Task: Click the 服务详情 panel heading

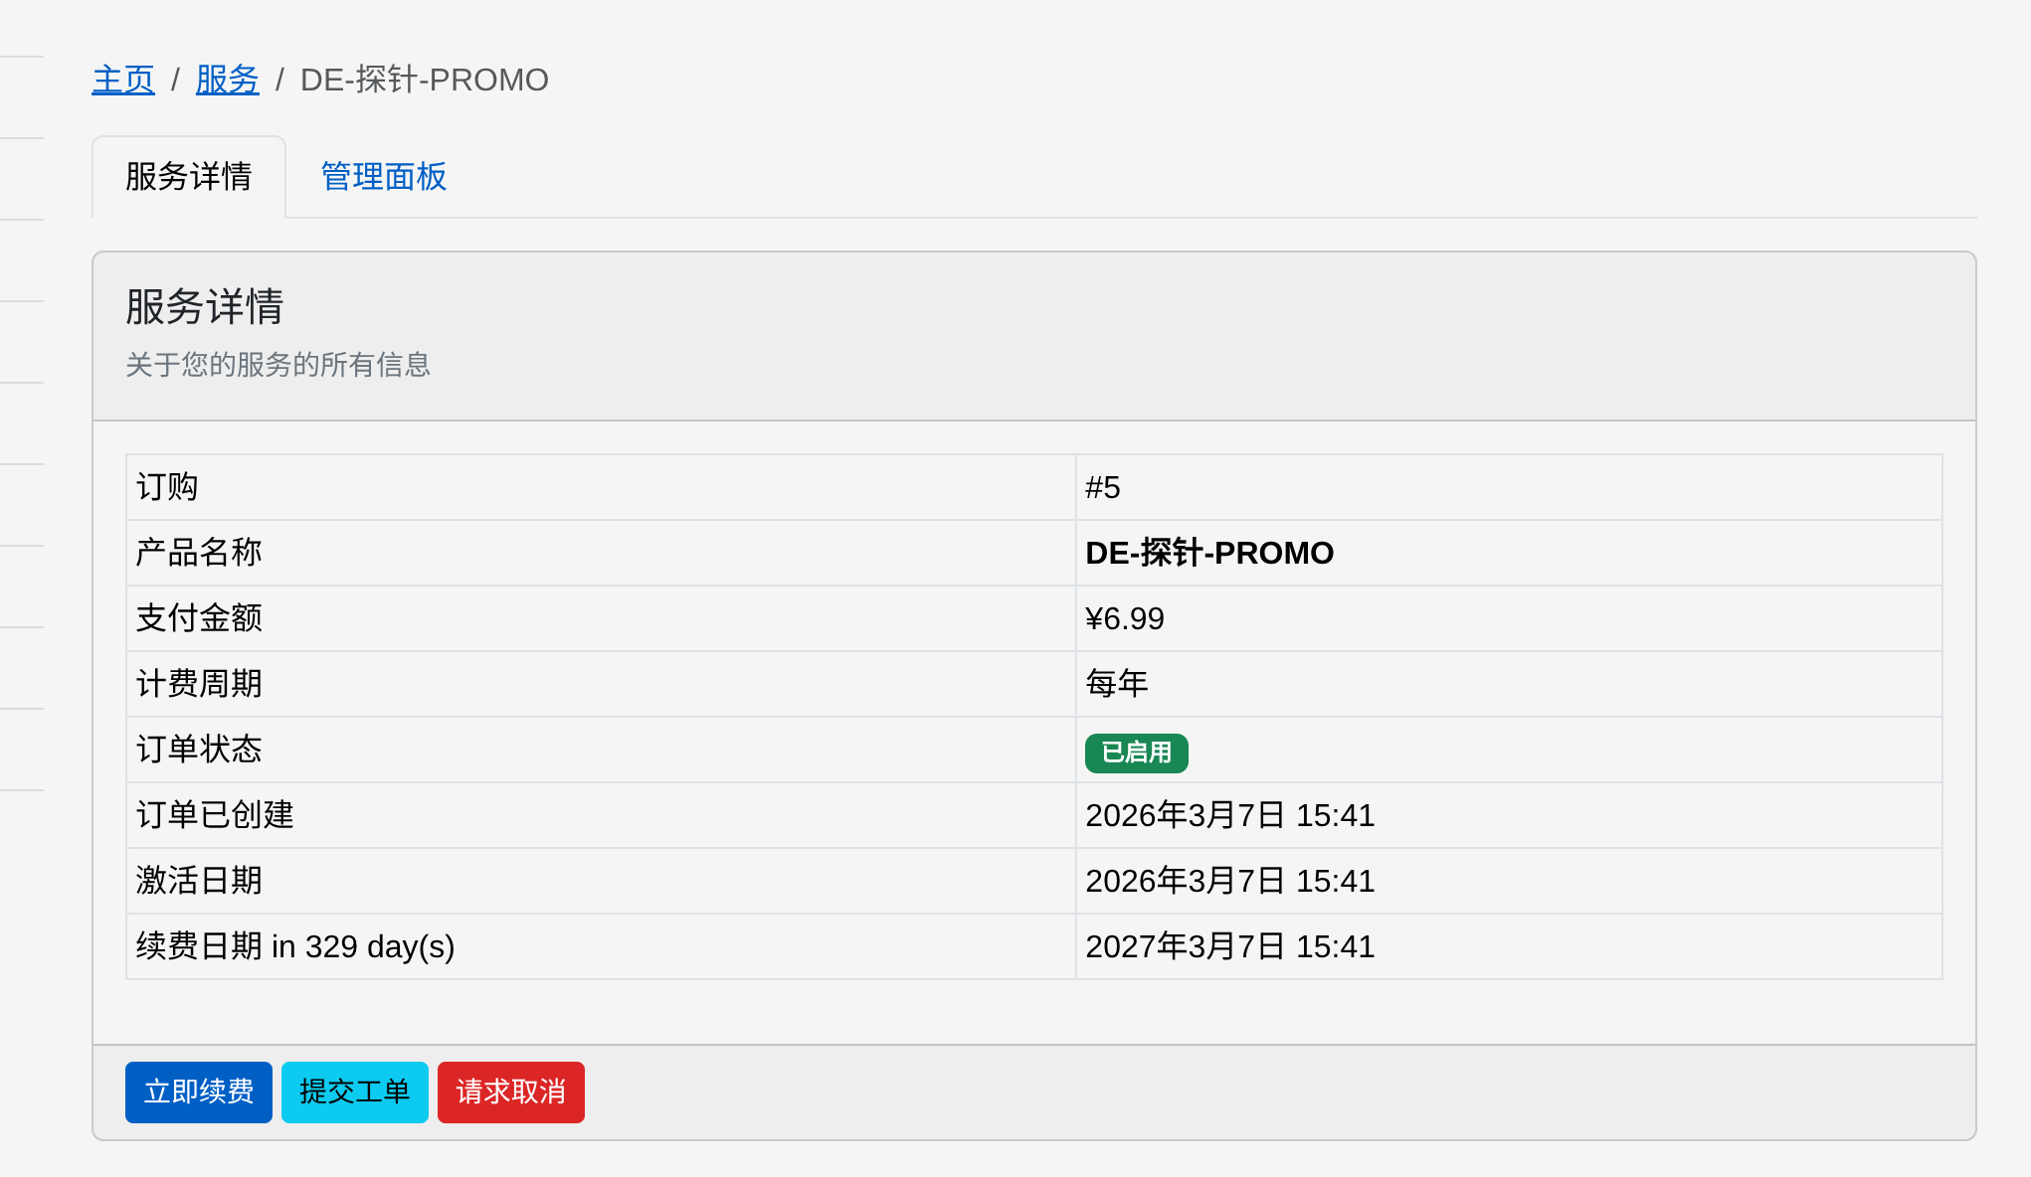Action: [205, 306]
